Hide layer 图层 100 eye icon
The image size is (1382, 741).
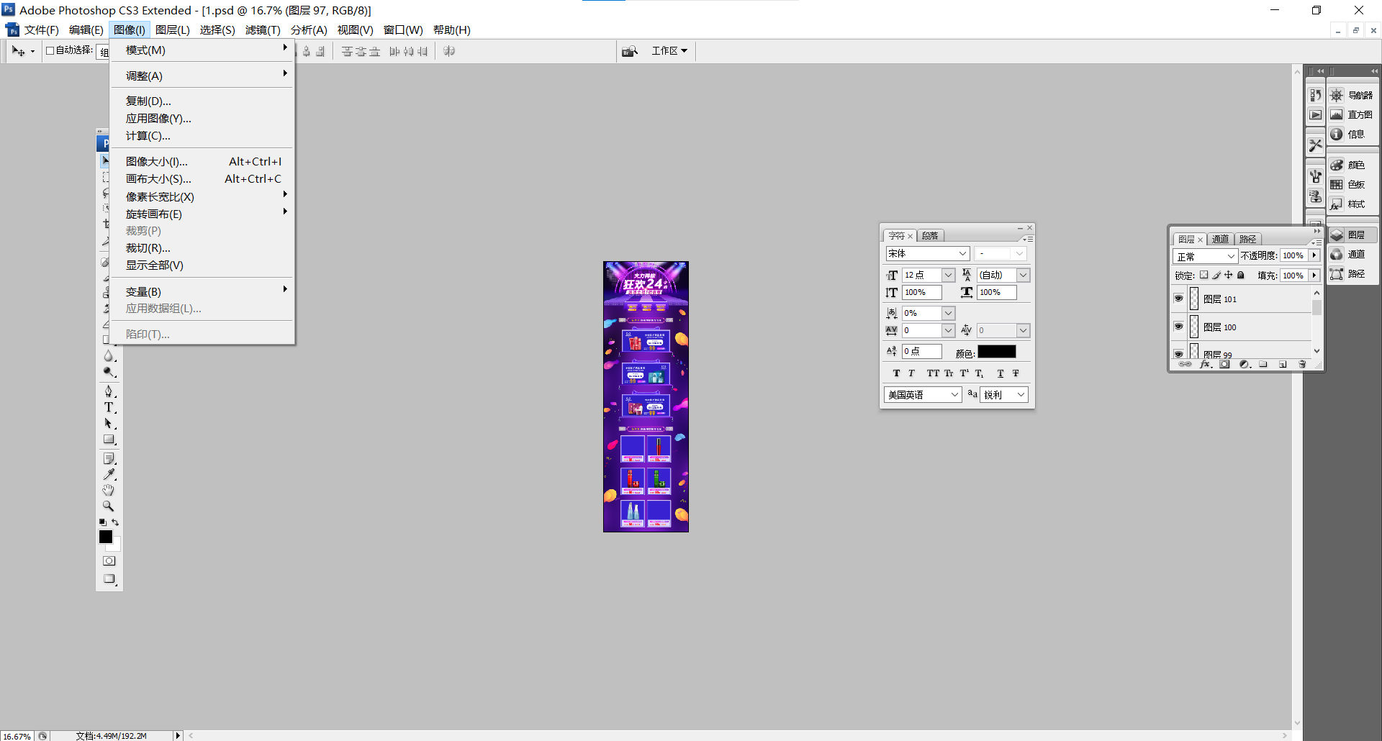[1178, 327]
